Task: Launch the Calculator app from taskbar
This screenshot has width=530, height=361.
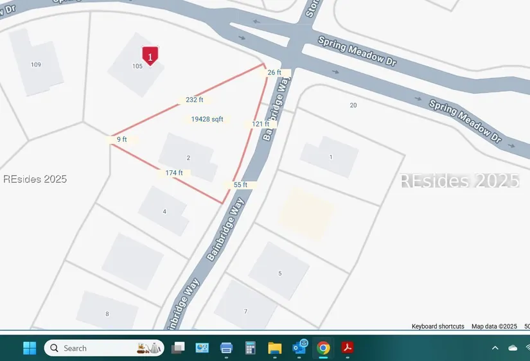Action: pyautogui.click(x=251, y=348)
